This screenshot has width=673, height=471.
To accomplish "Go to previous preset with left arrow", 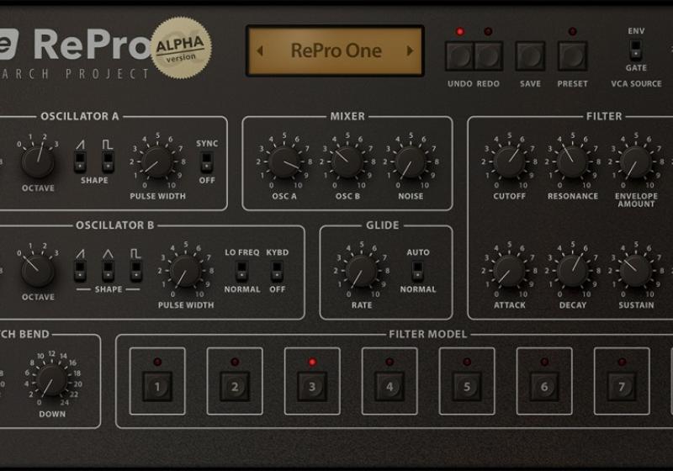I will 260,50.
